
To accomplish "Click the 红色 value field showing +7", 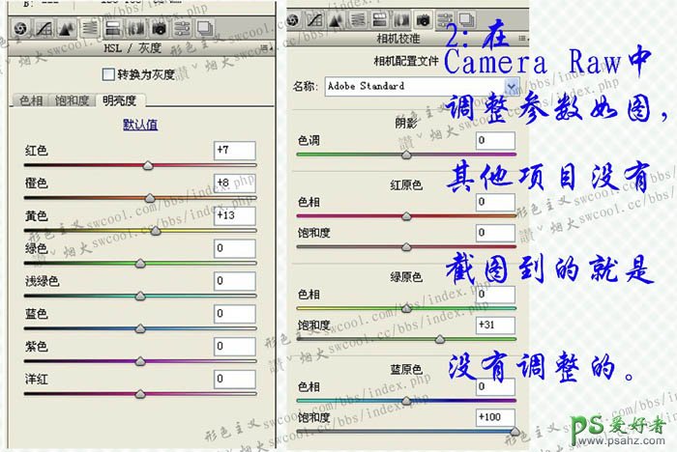I will [x=235, y=150].
